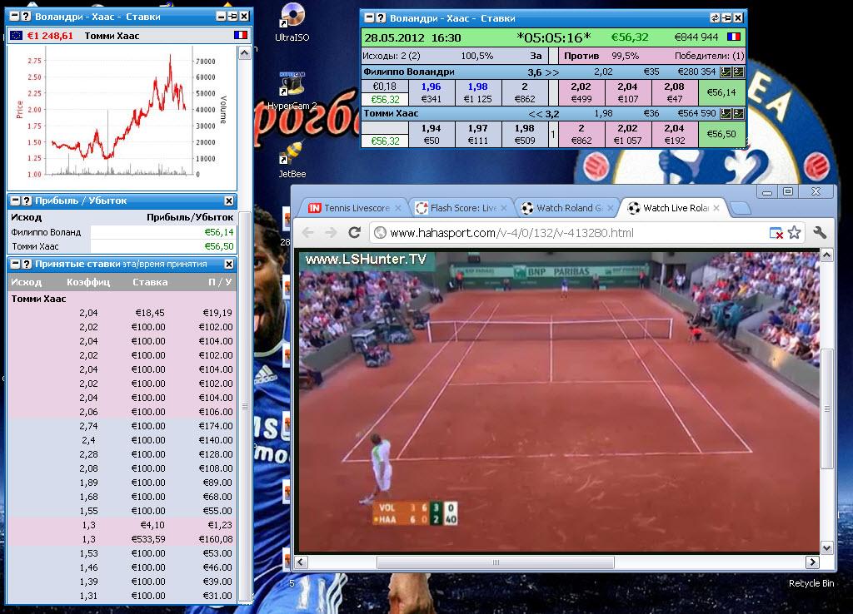Bookmark page with star icon

(x=794, y=233)
